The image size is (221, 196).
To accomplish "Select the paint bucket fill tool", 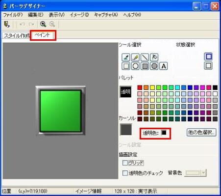I will (154, 57).
